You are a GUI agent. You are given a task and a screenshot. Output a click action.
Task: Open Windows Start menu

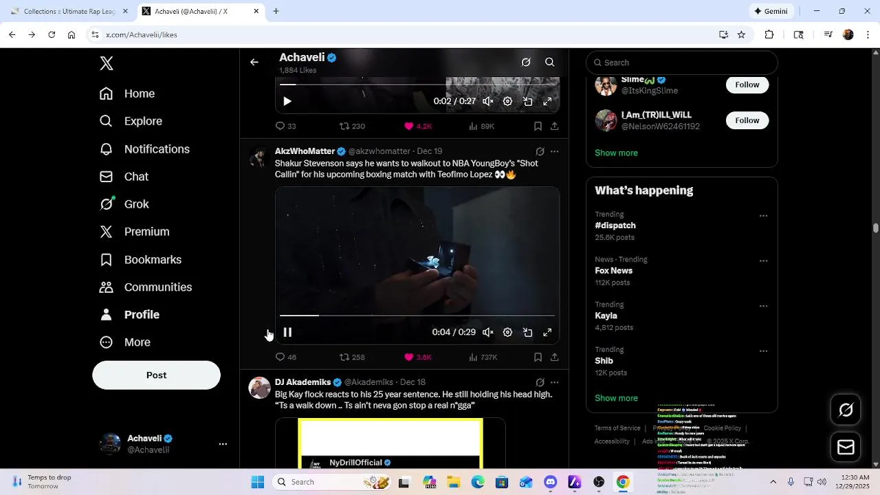pos(258,482)
